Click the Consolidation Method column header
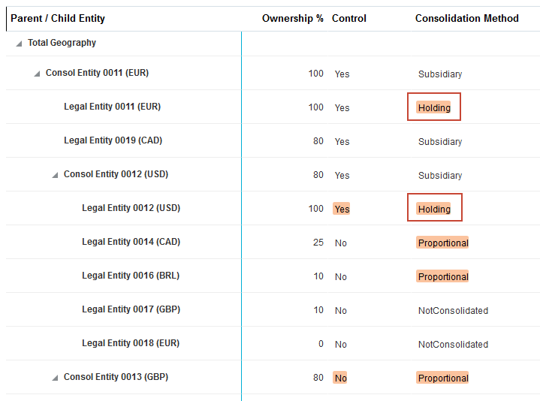The width and height of the screenshot is (540, 401). [x=467, y=18]
